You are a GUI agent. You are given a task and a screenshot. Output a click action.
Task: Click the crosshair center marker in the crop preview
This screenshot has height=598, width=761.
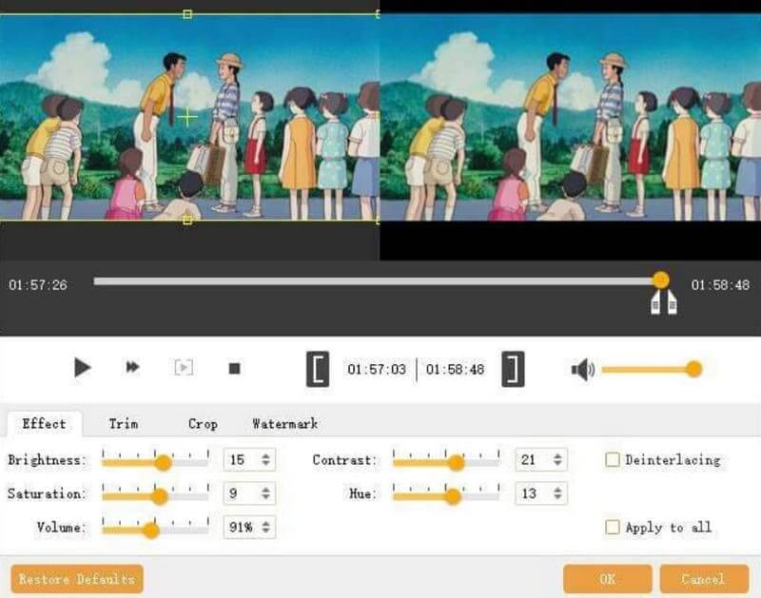coord(187,117)
